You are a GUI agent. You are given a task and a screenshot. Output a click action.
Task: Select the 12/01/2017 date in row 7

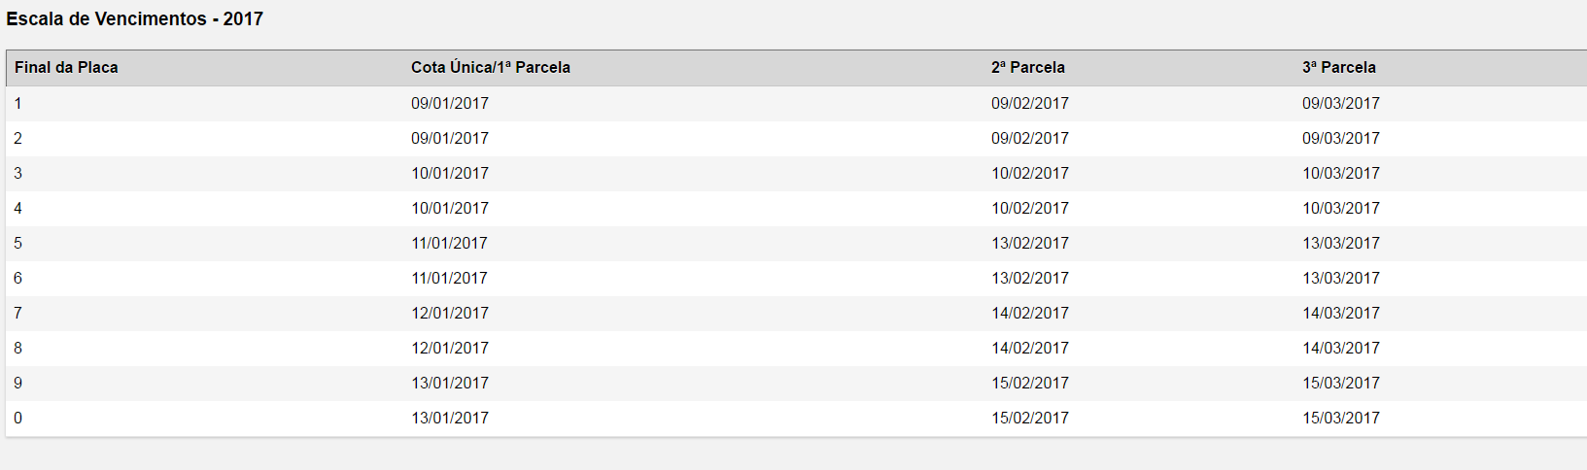tap(450, 313)
